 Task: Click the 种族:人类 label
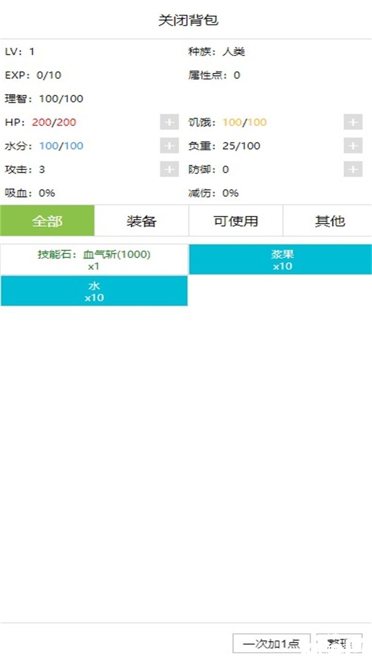(x=216, y=52)
